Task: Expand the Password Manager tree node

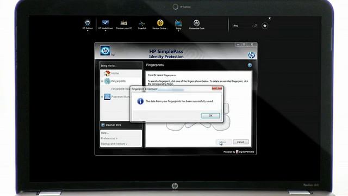Action: pos(102,97)
